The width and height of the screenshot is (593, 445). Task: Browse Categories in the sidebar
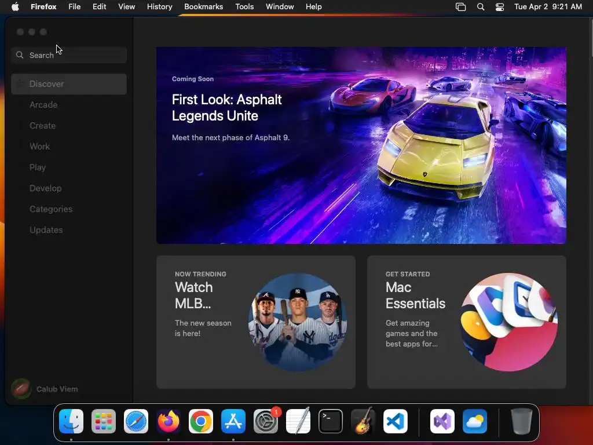click(x=69, y=209)
